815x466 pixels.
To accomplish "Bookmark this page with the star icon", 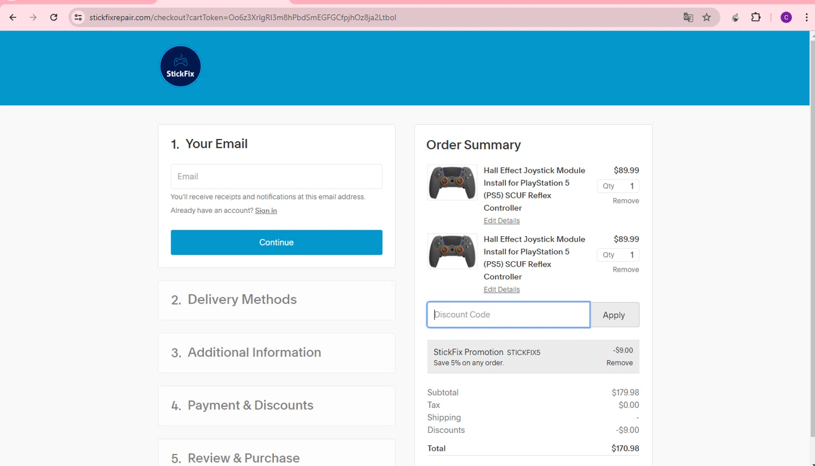I will pyautogui.click(x=707, y=17).
